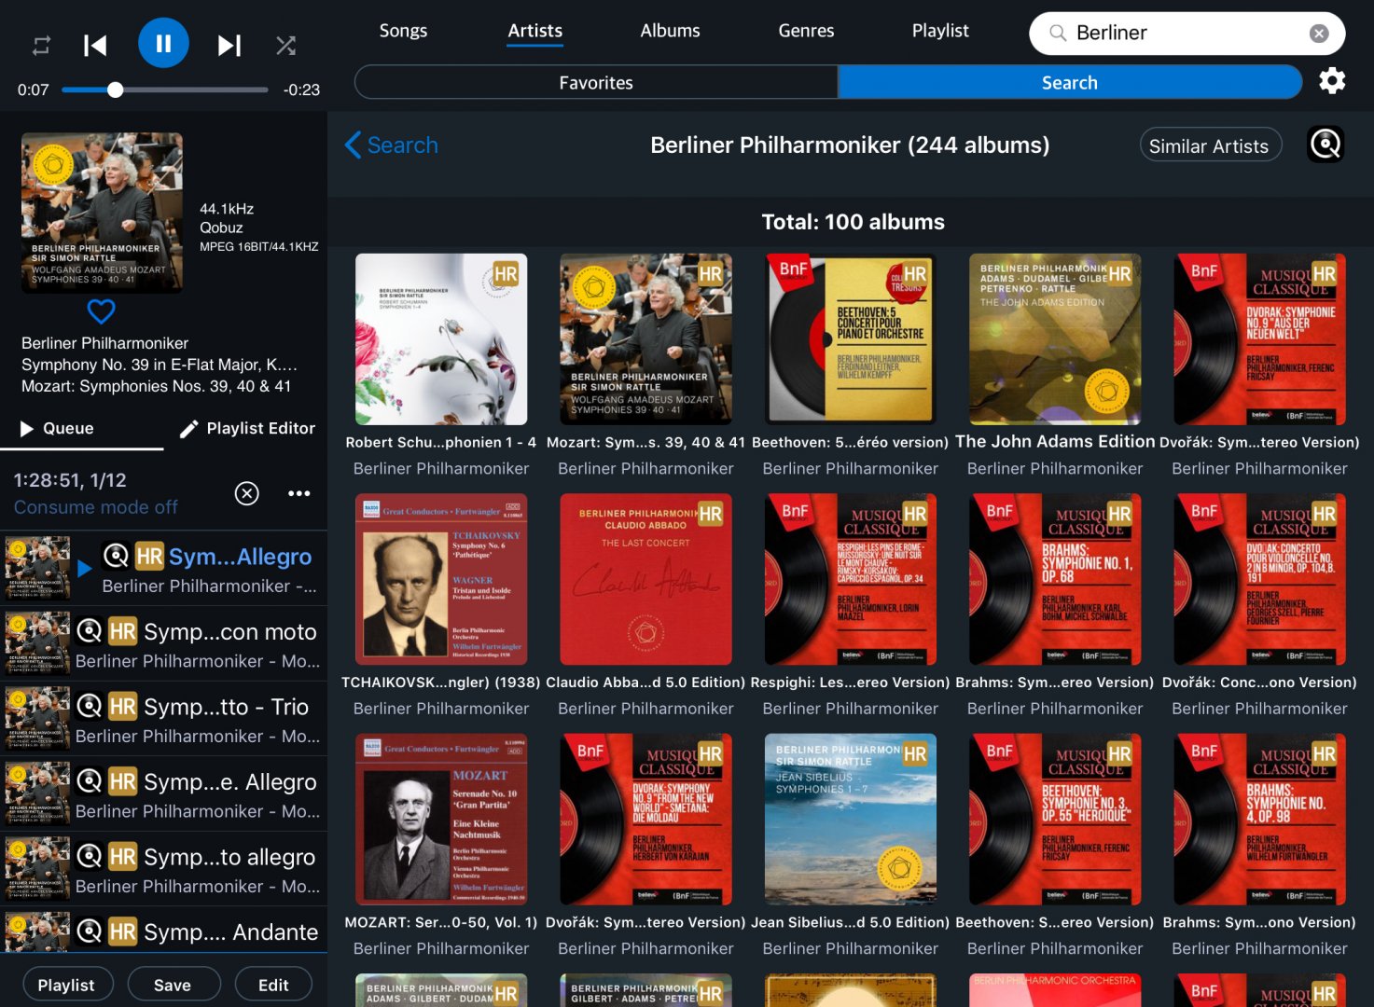The width and height of the screenshot is (1374, 1007).
Task: Open Beethoven Symphonie No. 3 Héroïque album
Action: 1055,820
